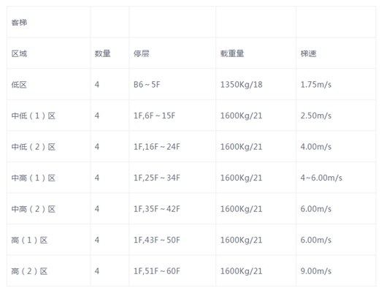Image resolution: width=387 pixels, height=288 pixels.
Task: Click the 2.50m/s speed value
Action: tap(316, 115)
